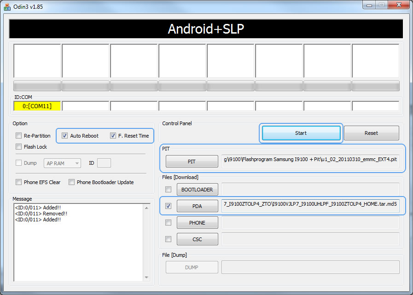
Task: Browse for a PIT file
Action: click(192, 162)
